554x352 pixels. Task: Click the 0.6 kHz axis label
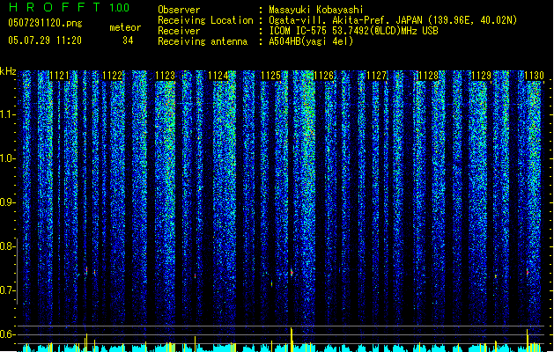(x=7, y=334)
